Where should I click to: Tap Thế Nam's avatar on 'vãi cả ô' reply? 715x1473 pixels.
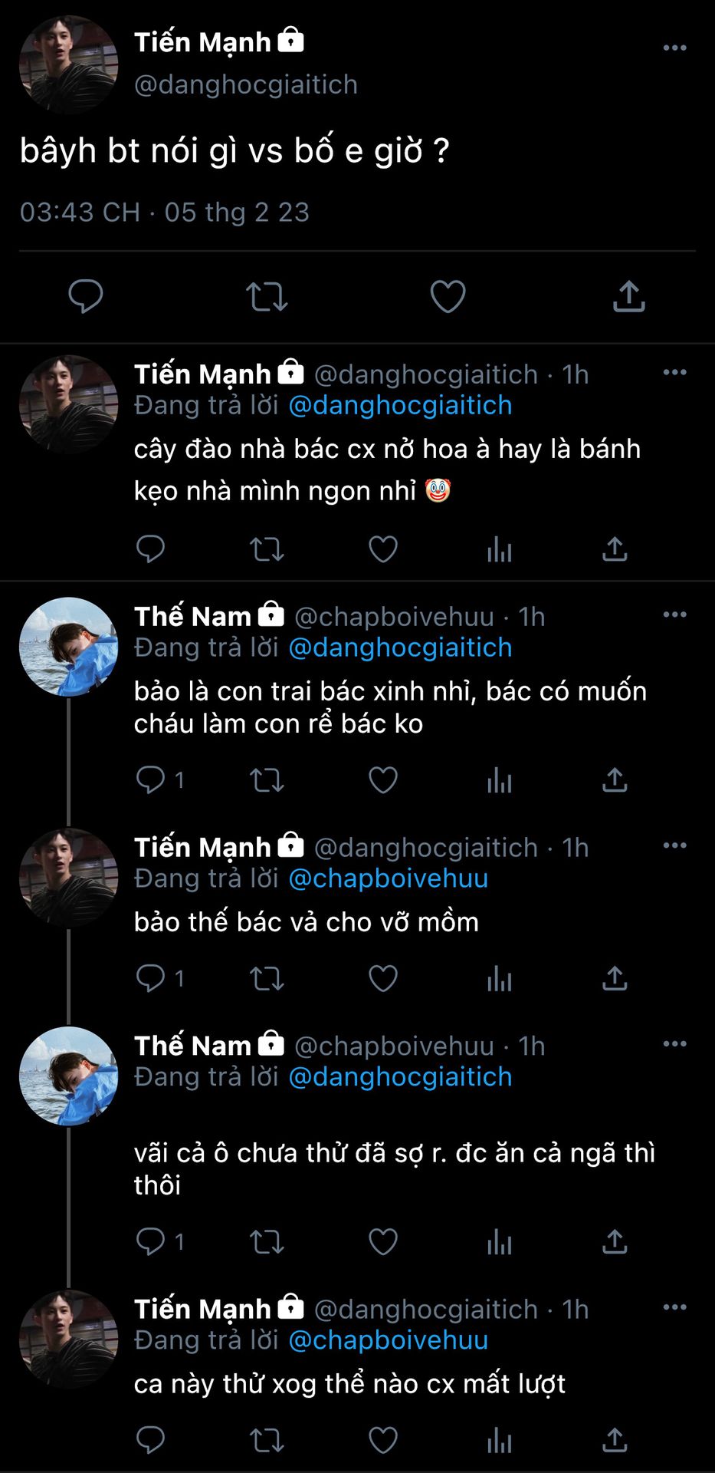click(x=68, y=1076)
